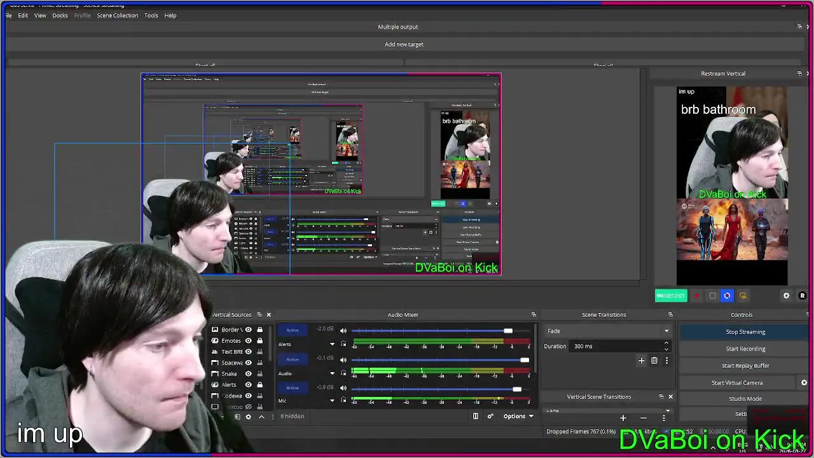
Task: Adjust the Audio volume slider
Action: 524,360
